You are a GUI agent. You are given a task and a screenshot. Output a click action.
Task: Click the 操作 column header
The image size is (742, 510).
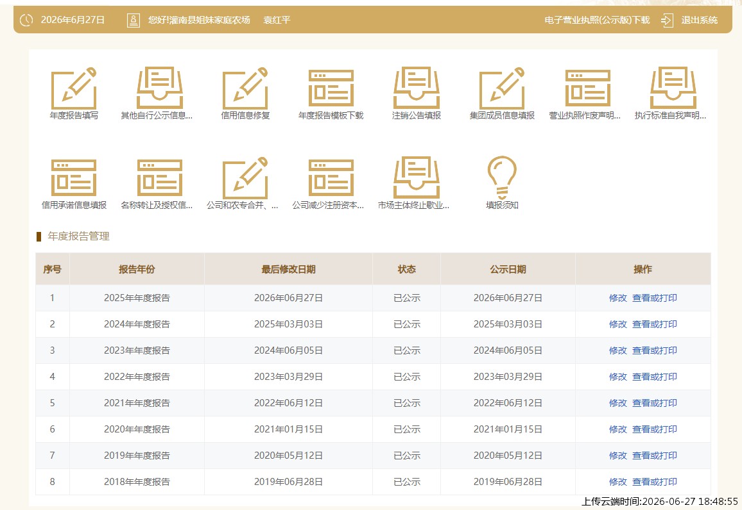click(643, 269)
